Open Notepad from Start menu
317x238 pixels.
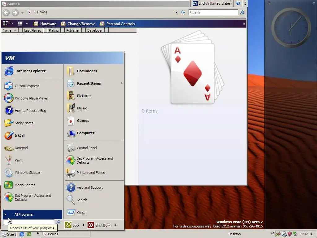pos(32,148)
